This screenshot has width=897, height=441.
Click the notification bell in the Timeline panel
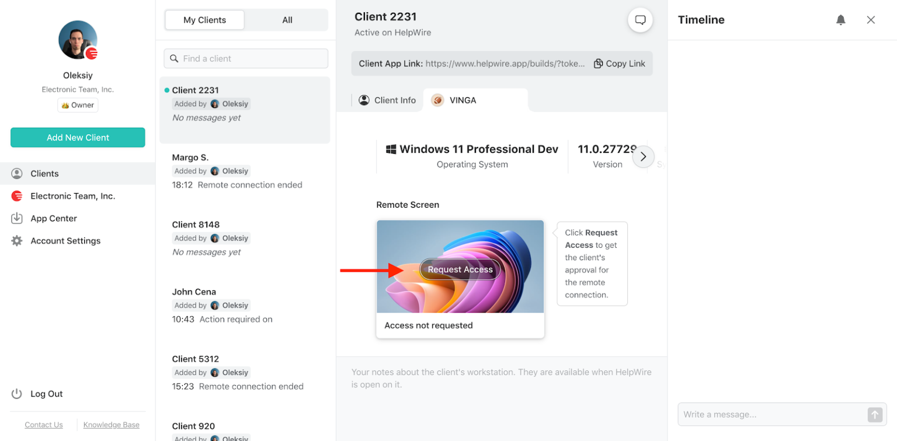click(x=841, y=19)
